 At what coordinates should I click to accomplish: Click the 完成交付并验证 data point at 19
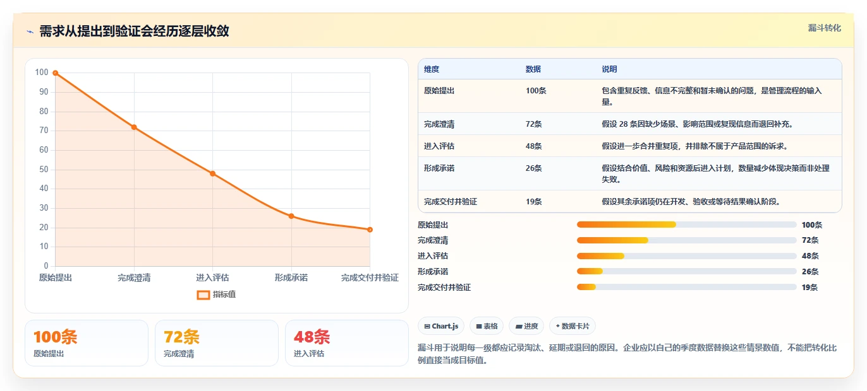(370, 230)
